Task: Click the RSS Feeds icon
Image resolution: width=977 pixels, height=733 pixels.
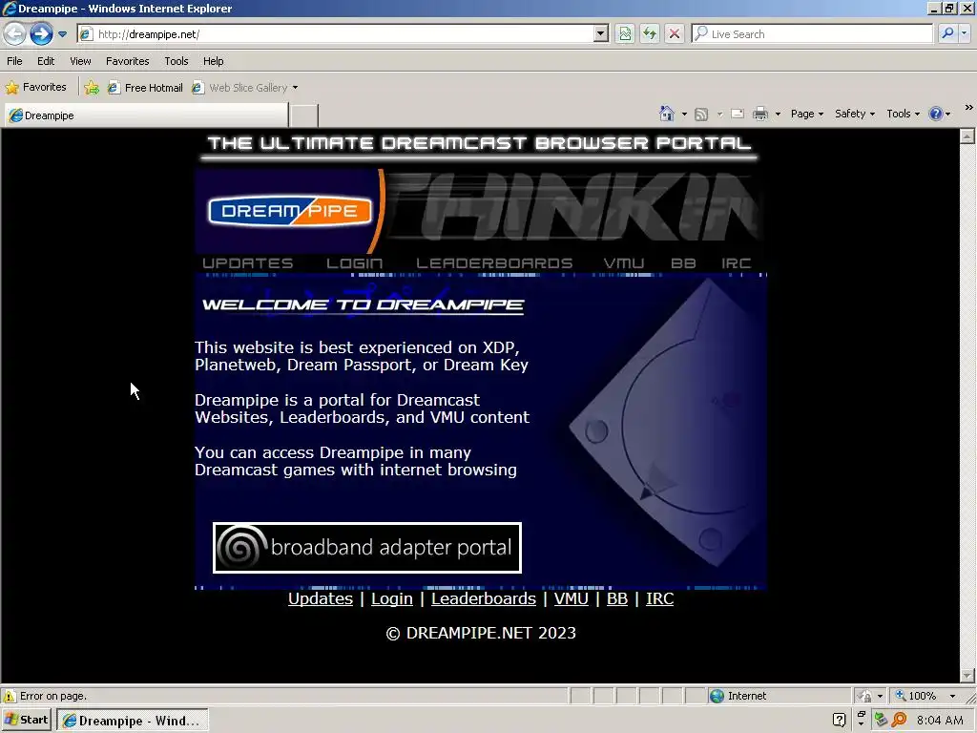Action: (701, 115)
